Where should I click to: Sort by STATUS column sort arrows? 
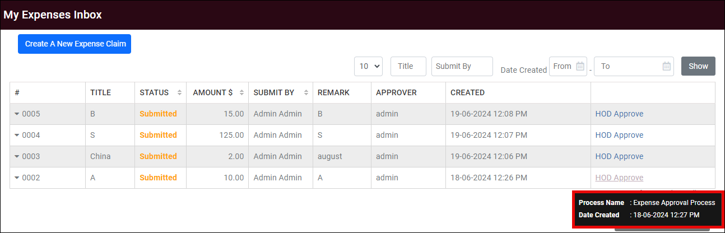coord(179,92)
